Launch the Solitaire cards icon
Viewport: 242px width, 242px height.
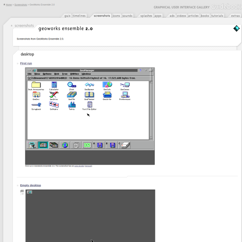(54, 106)
